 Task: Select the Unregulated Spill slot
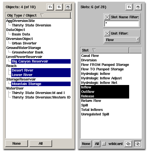click(95, 114)
